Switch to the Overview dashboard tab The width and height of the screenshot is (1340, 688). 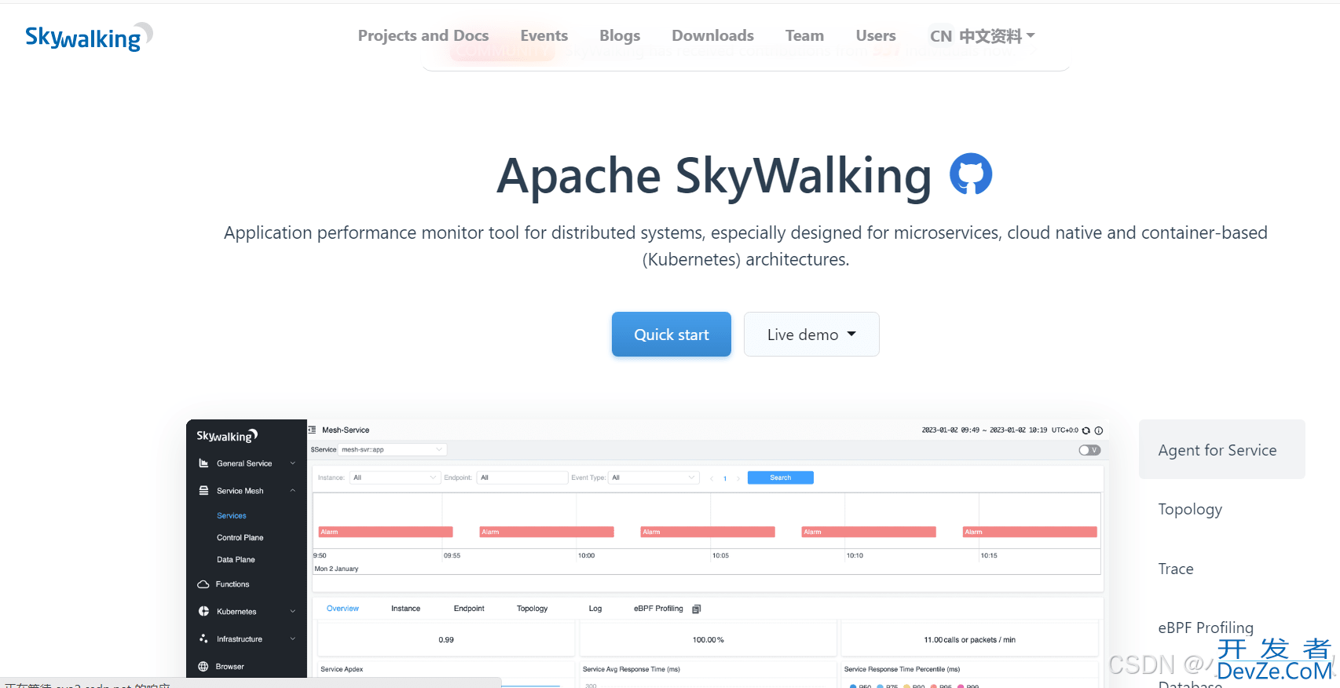click(x=342, y=609)
